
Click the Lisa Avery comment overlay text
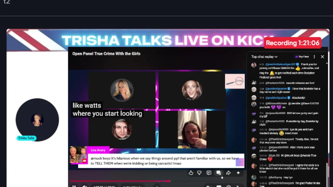[x=164, y=161]
